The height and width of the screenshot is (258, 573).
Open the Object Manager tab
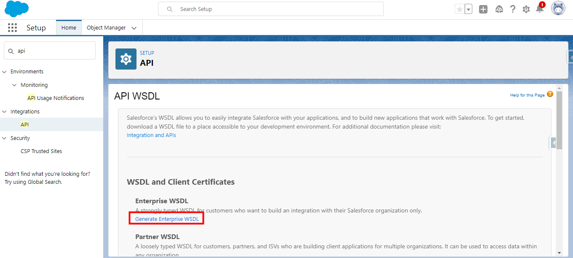click(x=106, y=28)
